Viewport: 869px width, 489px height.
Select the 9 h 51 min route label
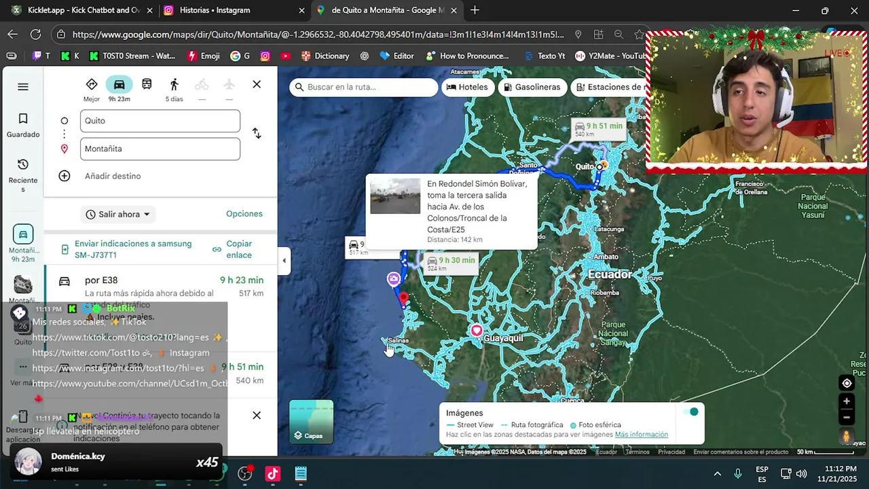598,129
